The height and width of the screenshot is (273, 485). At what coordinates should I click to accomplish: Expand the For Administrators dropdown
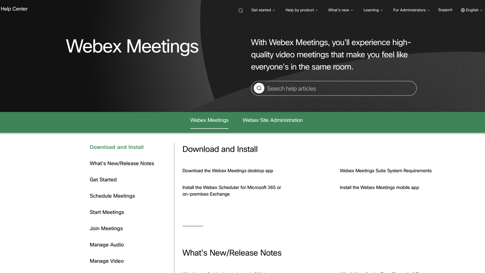[410, 10]
